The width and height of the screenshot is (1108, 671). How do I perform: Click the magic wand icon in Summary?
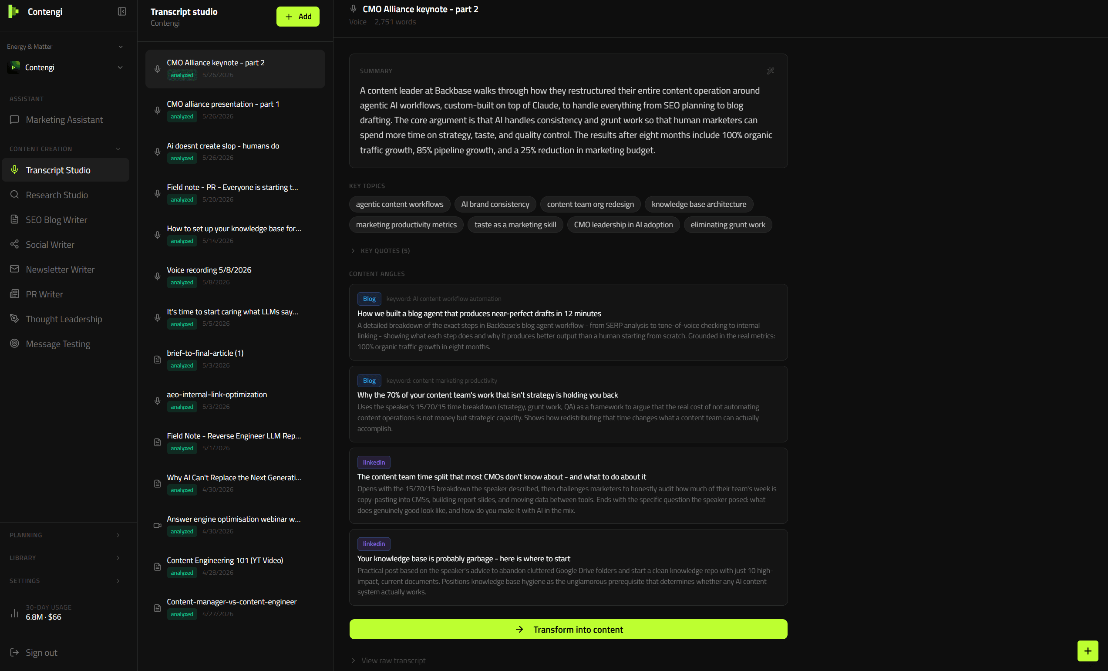(770, 71)
